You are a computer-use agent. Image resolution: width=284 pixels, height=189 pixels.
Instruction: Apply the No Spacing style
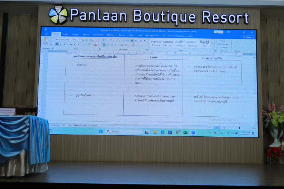(168, 43)
